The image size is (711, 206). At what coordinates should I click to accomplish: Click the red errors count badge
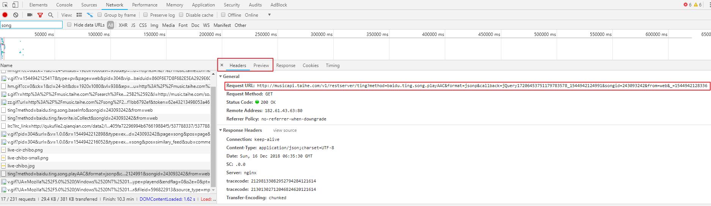pyautogui.click(x=687, y=5)
